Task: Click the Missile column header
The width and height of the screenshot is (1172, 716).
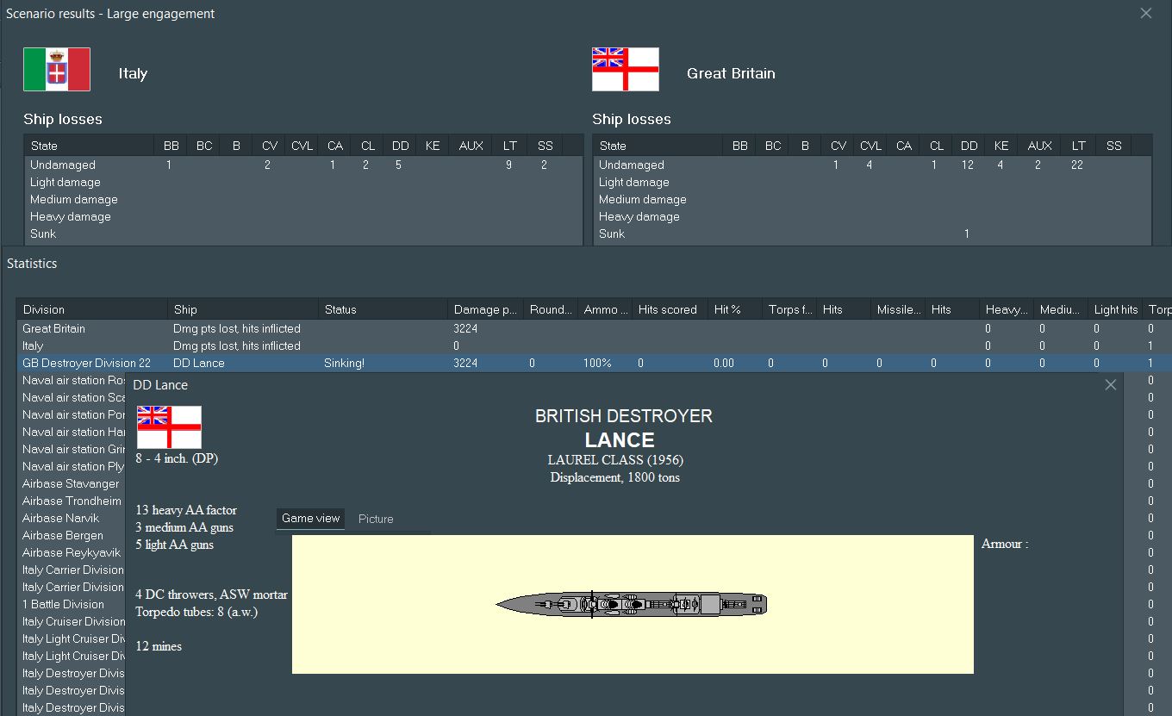Action: pyautogui.click(x=897, y=309)
